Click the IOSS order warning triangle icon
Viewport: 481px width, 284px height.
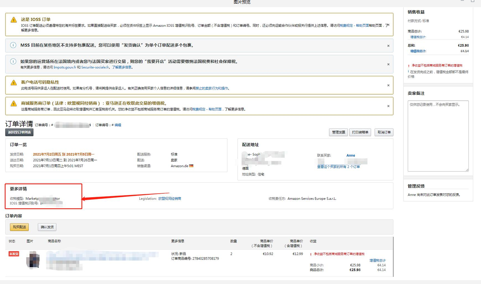[x=14, y=20]
